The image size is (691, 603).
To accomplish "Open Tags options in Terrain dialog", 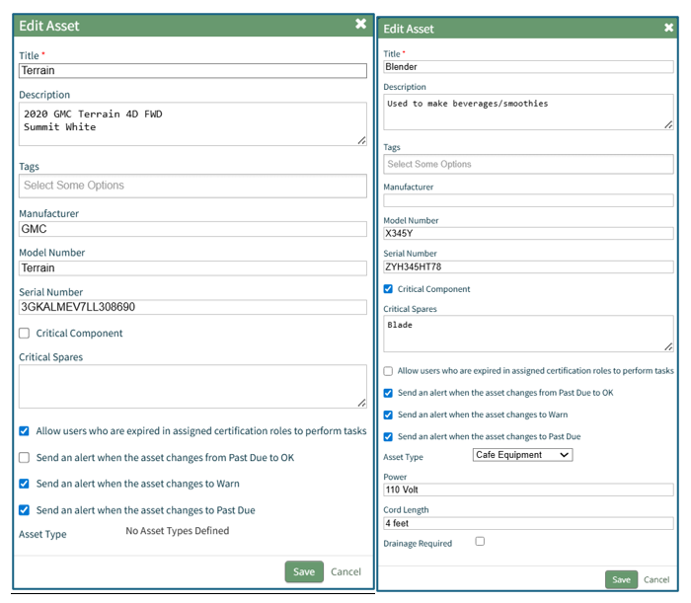I will coord(192,186).
